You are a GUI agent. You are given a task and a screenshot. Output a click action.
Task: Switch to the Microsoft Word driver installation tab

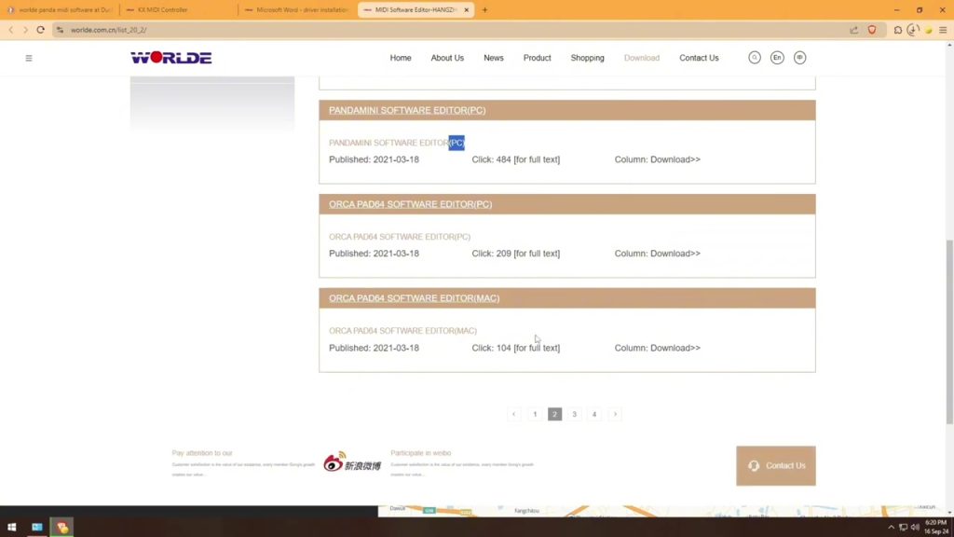point(297,9)
